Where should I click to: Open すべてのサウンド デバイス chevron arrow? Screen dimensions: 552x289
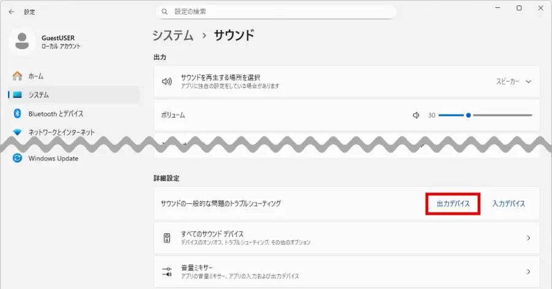(x=529, y=238)
